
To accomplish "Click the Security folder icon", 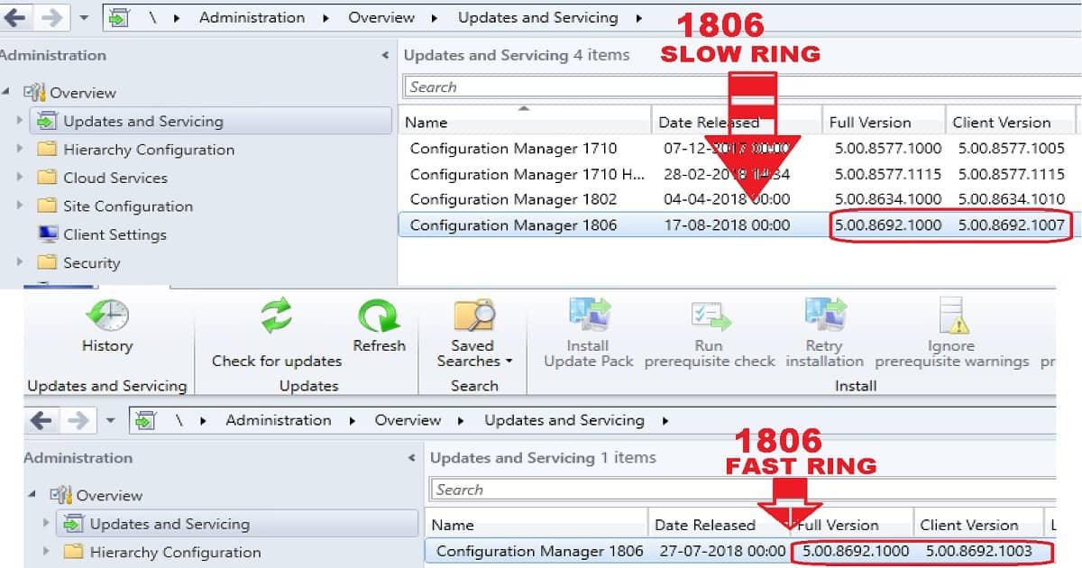I will click(x=47, y=263).
